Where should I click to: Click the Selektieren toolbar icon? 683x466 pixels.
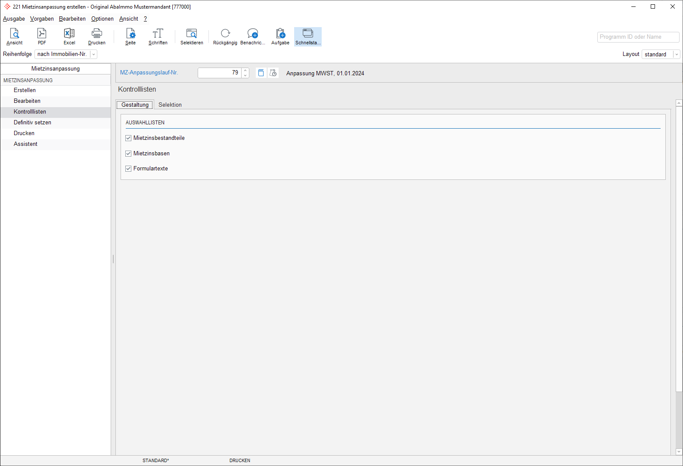pyautogui.click(x=192, y=37)
